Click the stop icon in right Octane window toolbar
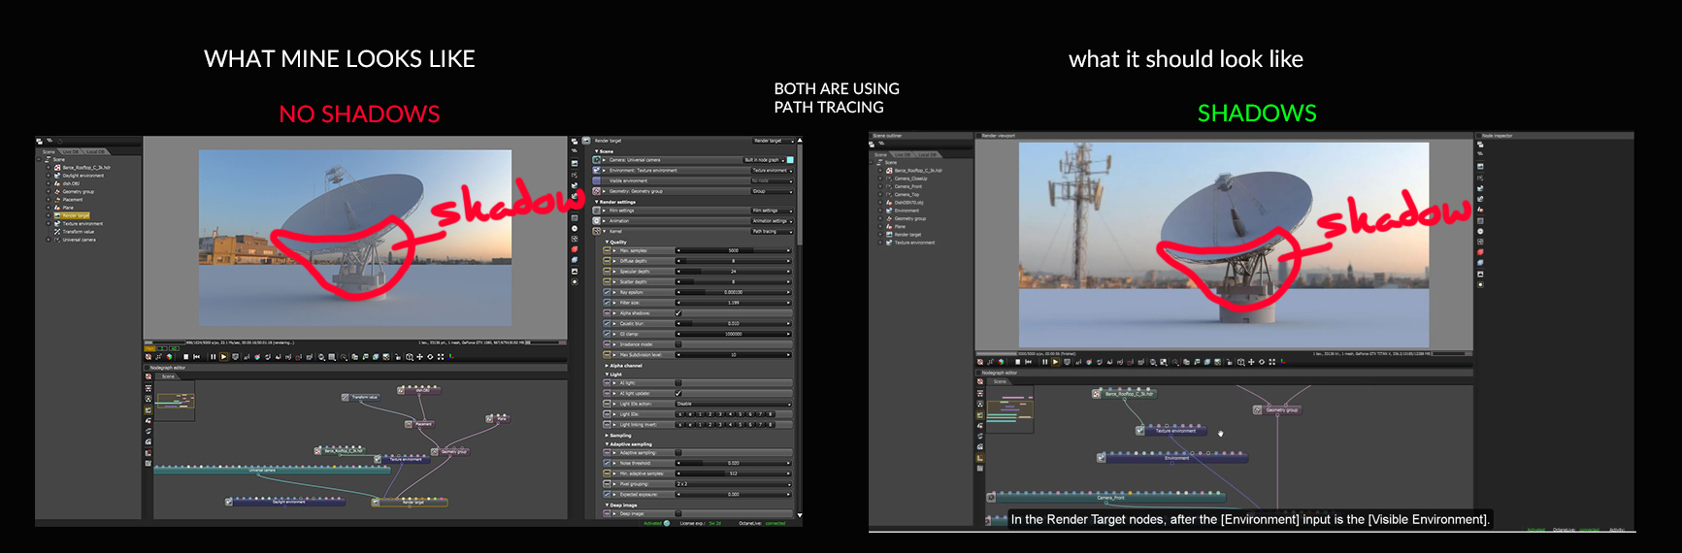Image resolution: width=1682 pixels, height=553 pixels. pos(1017,362)
